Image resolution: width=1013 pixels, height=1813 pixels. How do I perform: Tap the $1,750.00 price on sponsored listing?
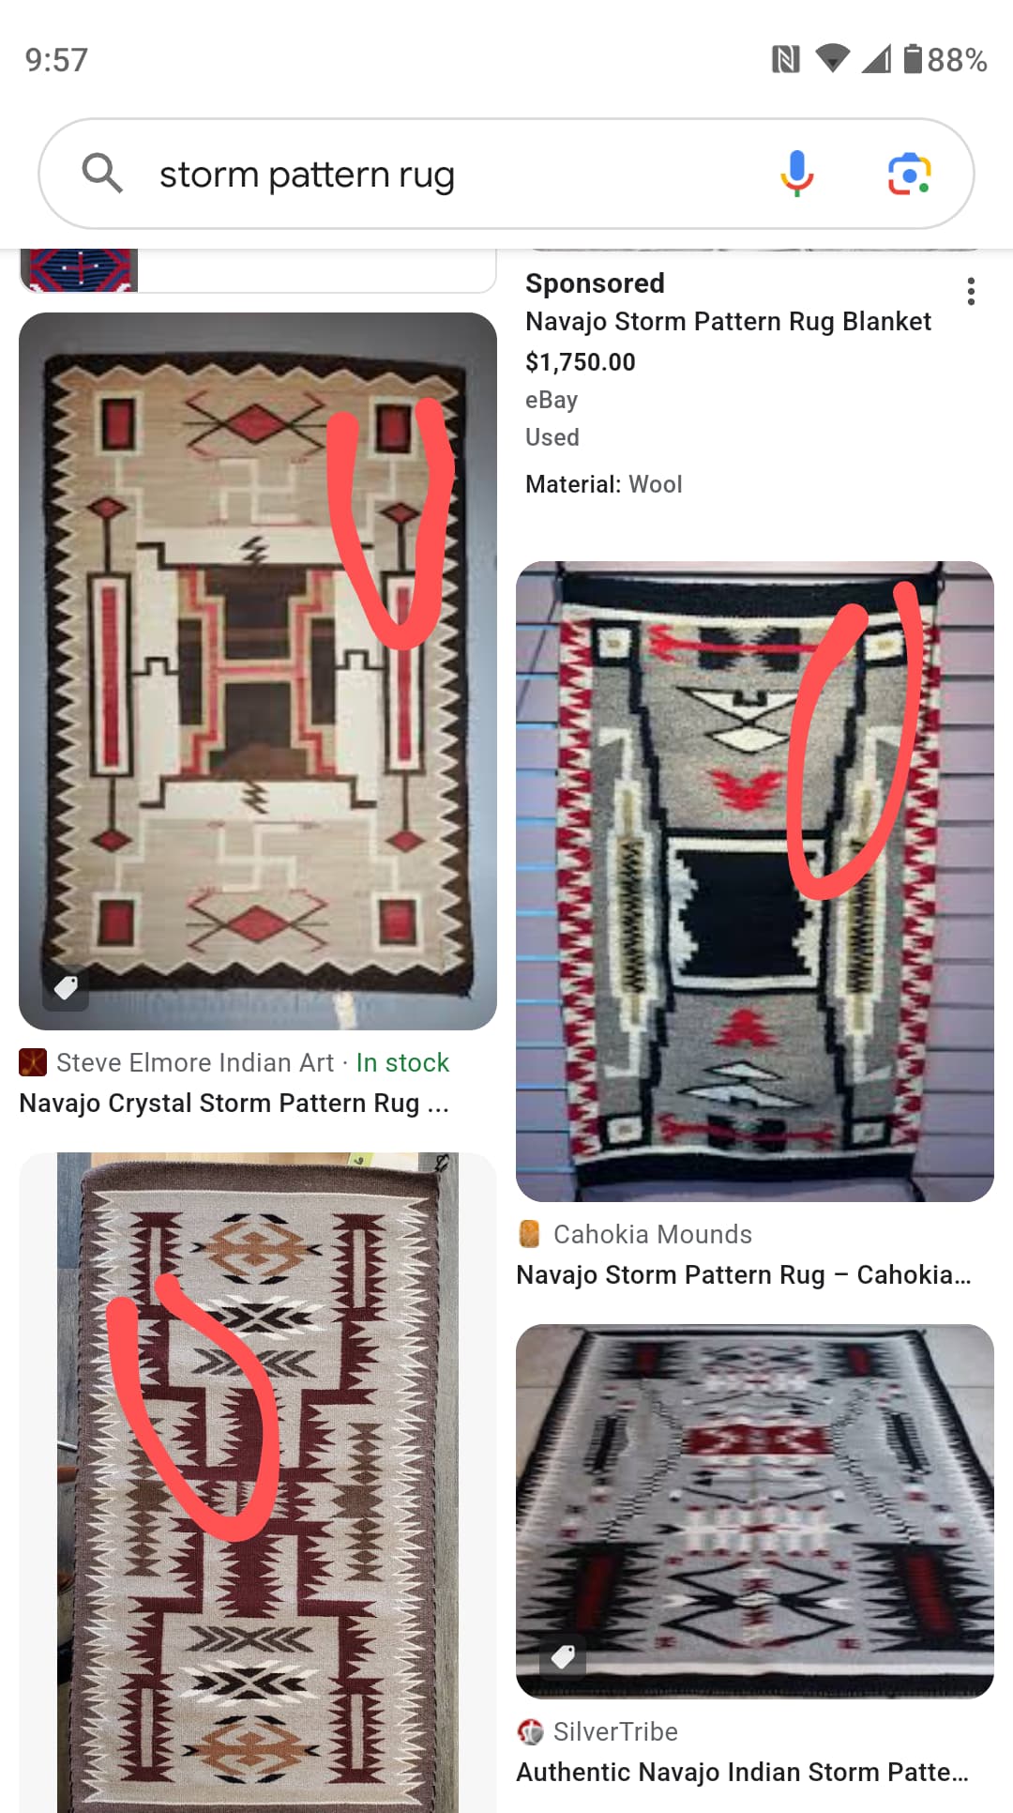[x=581, y=361]
